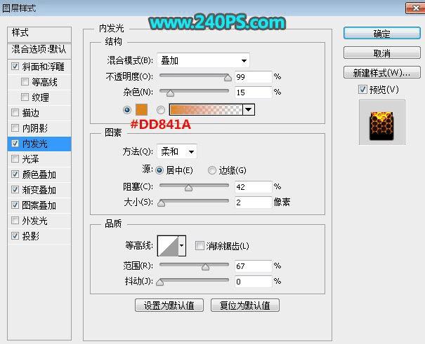Select the 投影 style entry
The image size is (425, 344).
point(31,236)
